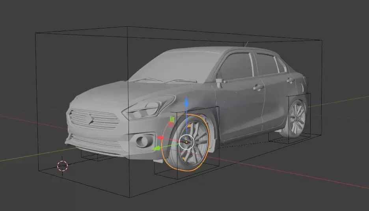Grab the red X-axis move arrow

(160, 138)
